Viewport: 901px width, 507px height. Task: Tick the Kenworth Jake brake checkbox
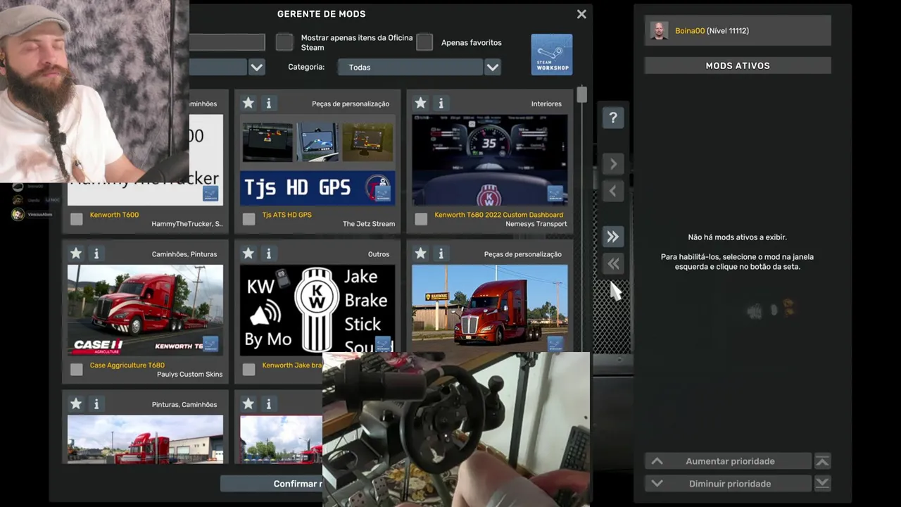[x=248, y=369]
